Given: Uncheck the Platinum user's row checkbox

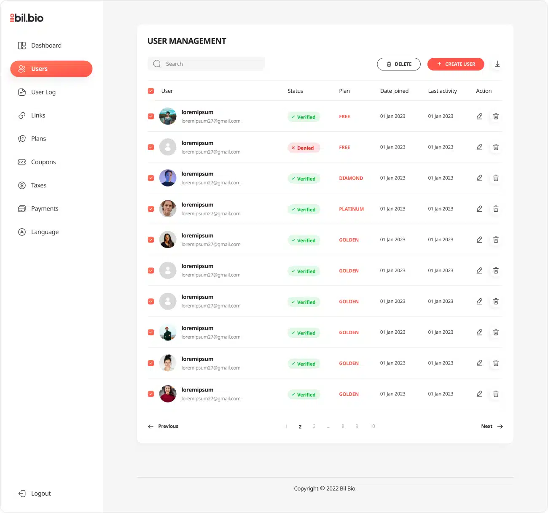Looking at the screenshot, I should point(151,209).
